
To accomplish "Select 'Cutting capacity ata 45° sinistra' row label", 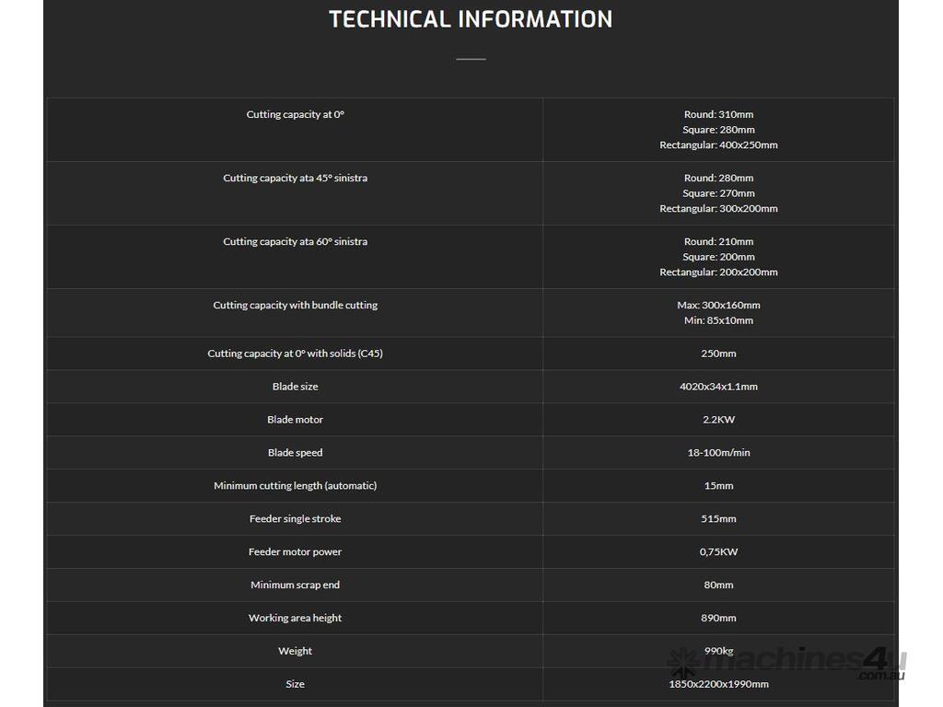I will point(295,179).
